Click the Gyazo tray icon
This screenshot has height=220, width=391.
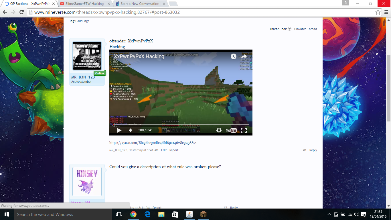click(x=336, y=214)
